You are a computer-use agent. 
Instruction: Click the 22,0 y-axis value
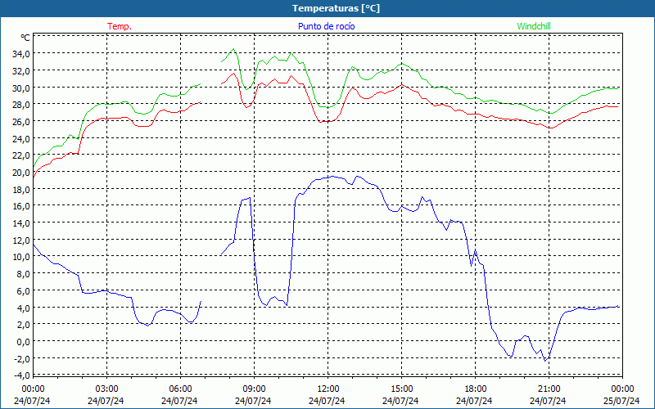point(21,155)
